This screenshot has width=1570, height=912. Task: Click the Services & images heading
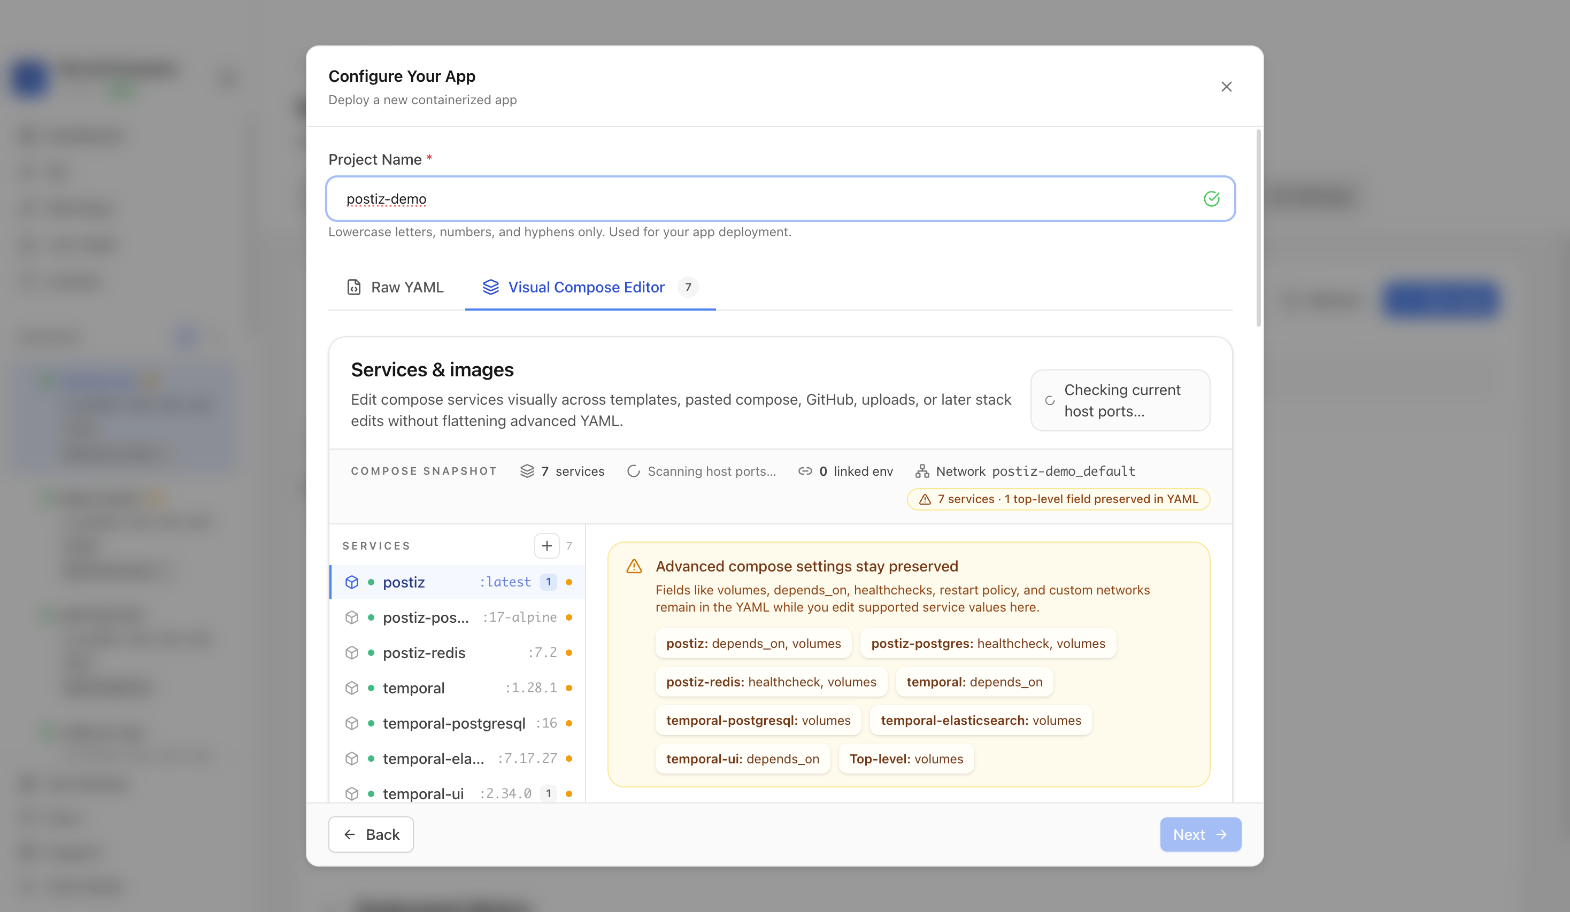432,370
